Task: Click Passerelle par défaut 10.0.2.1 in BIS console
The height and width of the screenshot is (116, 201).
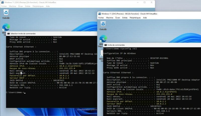Action: (136, 102)
